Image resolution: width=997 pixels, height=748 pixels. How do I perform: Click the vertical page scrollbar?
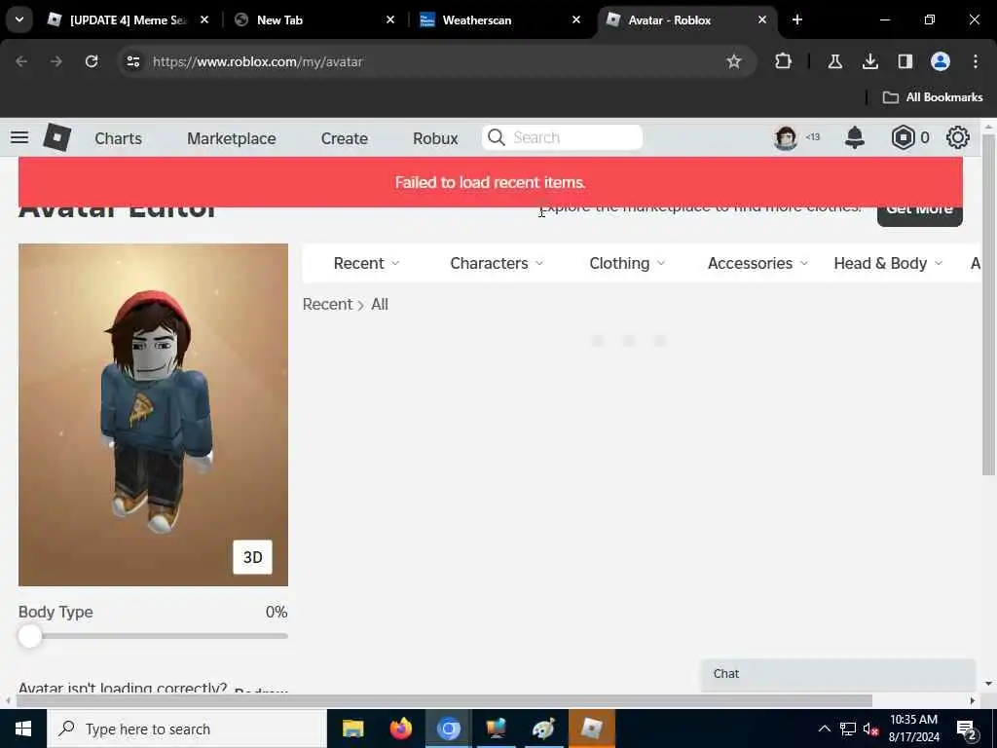click(988, 305)
